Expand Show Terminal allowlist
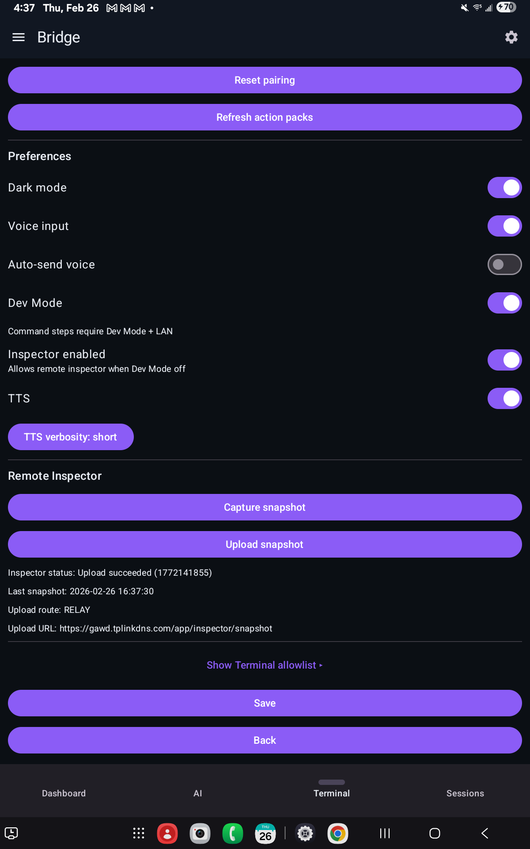The height and width of the screenshot is (849, 530). 265,665
